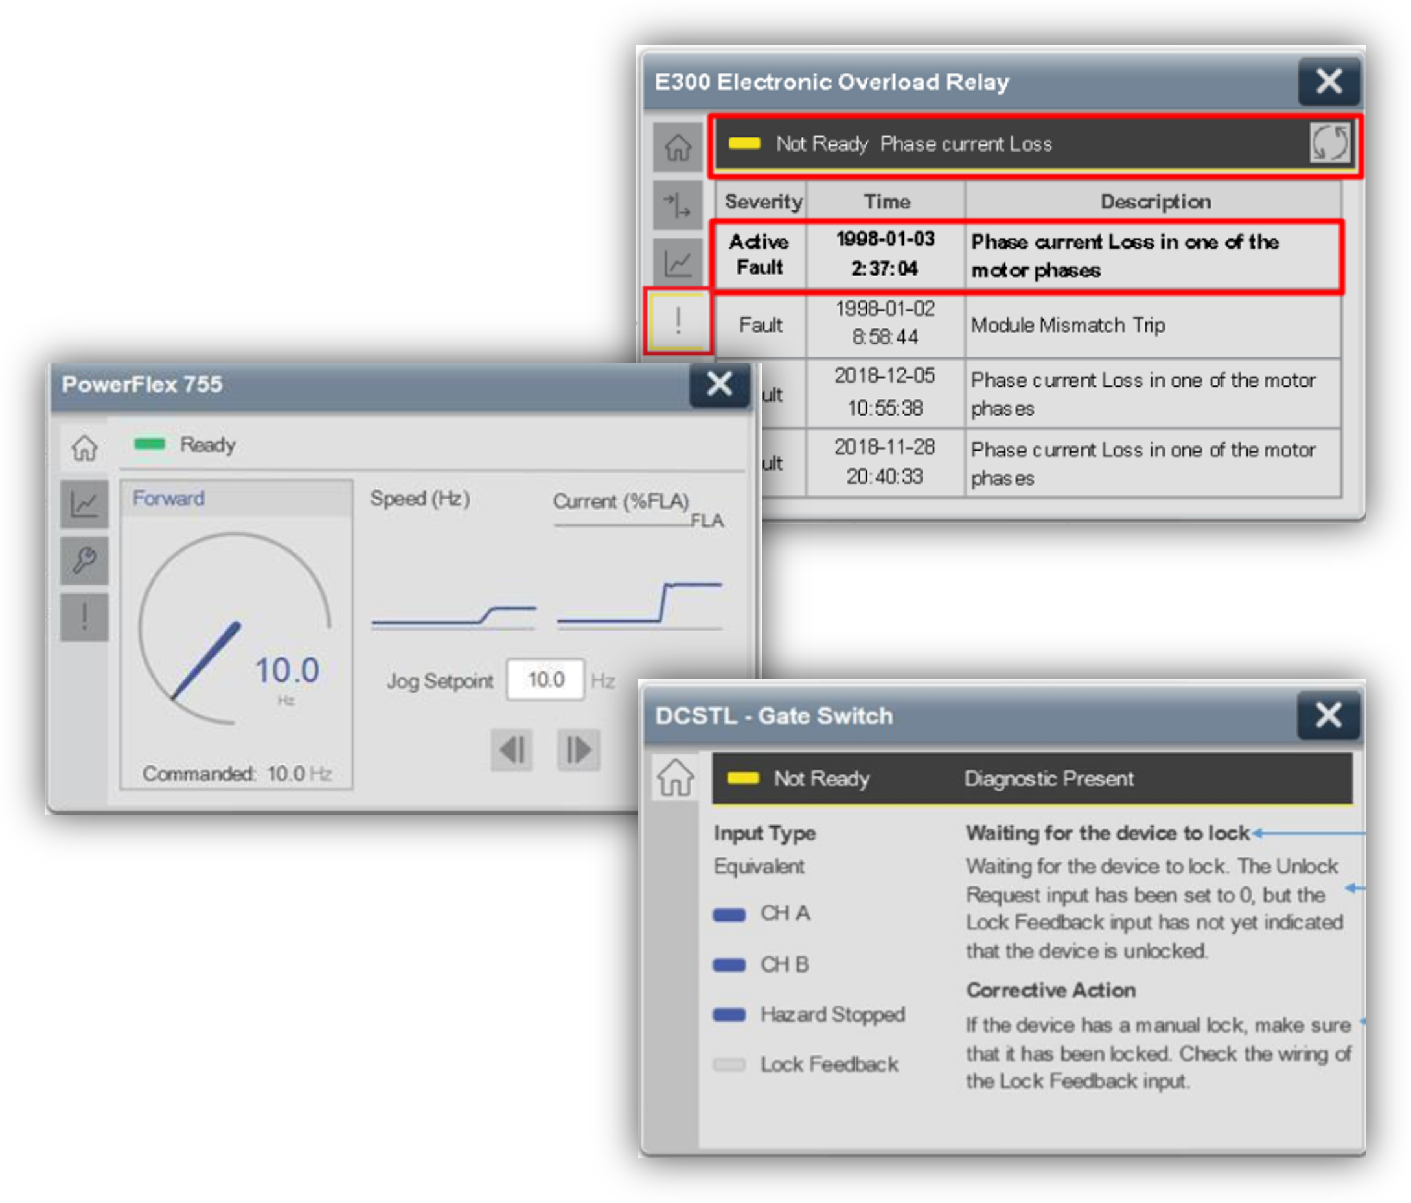Select the fault exclamation tab in E300 window
The height and width of the screenshot is (1203, 1411).
[678, 320]
